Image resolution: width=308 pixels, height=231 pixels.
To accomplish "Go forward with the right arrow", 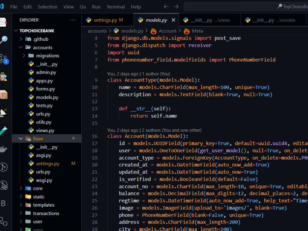I will (x=176, y=7).
